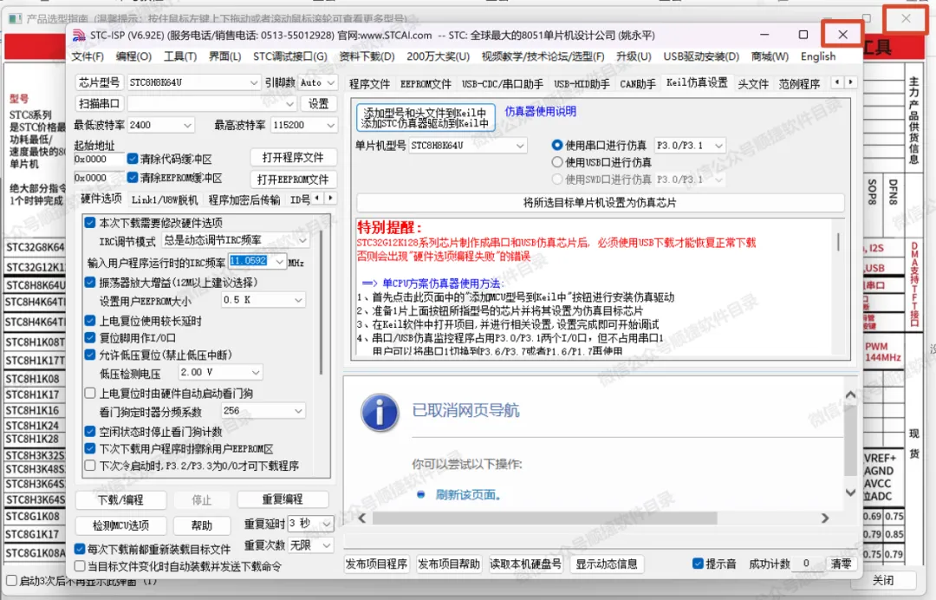The image size is (936, 600).
Task: Click the 下载/编程 button
Action: [120, 499]
